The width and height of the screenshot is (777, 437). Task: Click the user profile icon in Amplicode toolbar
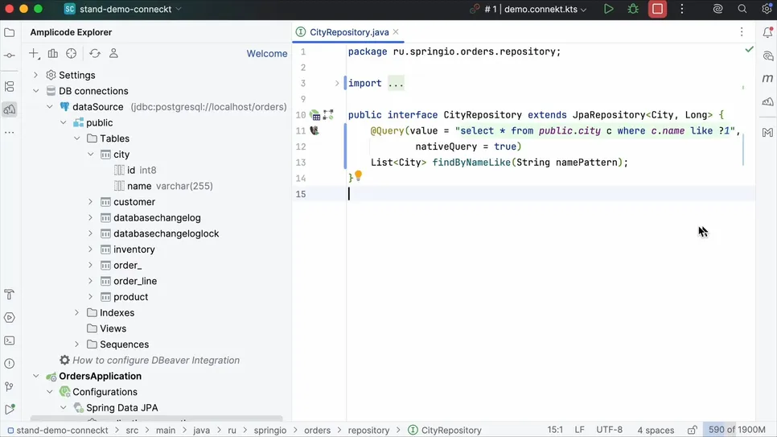click(x=113, y=54)
